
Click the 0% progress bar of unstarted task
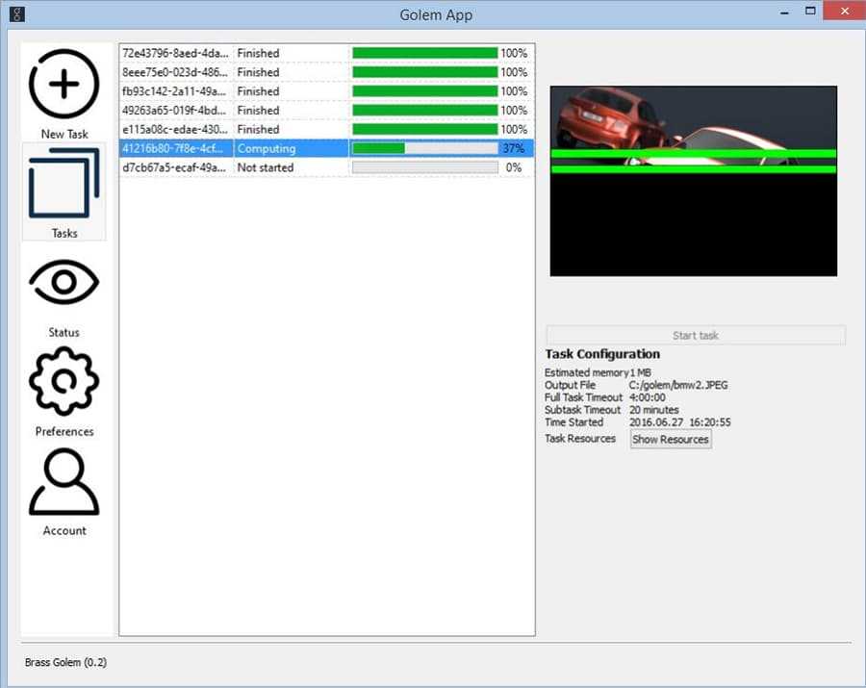click(424, 168)
